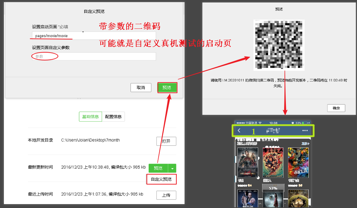
Task: Tap the bottom-right movie poster
Action: coord(298,198)
